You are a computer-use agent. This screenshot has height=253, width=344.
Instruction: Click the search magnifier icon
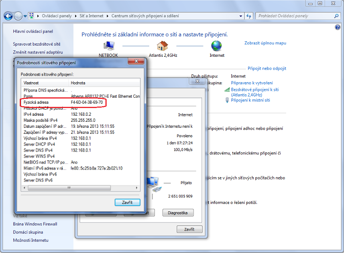pyautogui.click(x=336, y=16)
